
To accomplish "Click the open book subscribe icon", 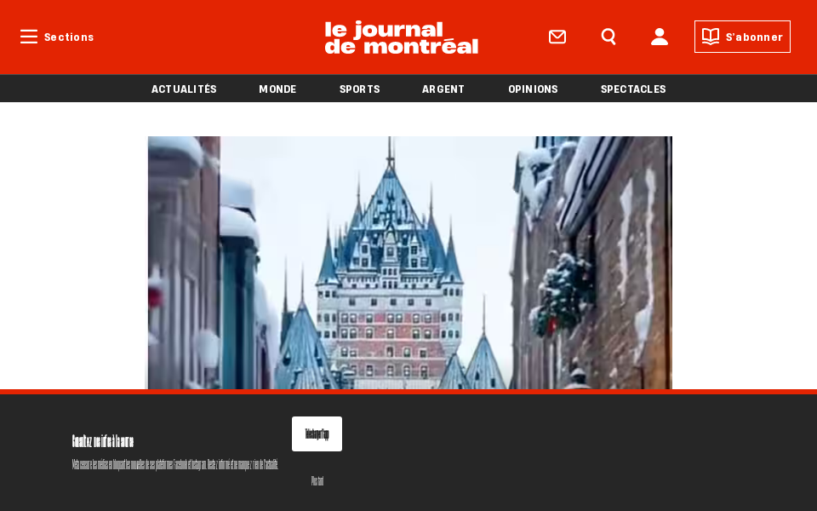I will 711,37.
